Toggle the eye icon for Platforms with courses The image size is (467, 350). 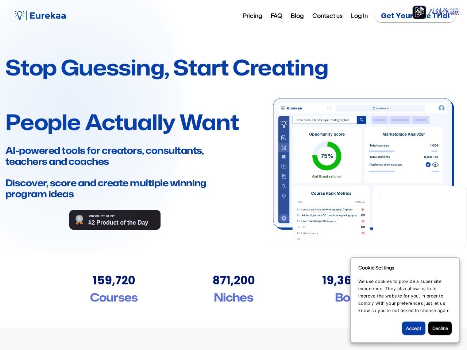(x=435, y=165)
